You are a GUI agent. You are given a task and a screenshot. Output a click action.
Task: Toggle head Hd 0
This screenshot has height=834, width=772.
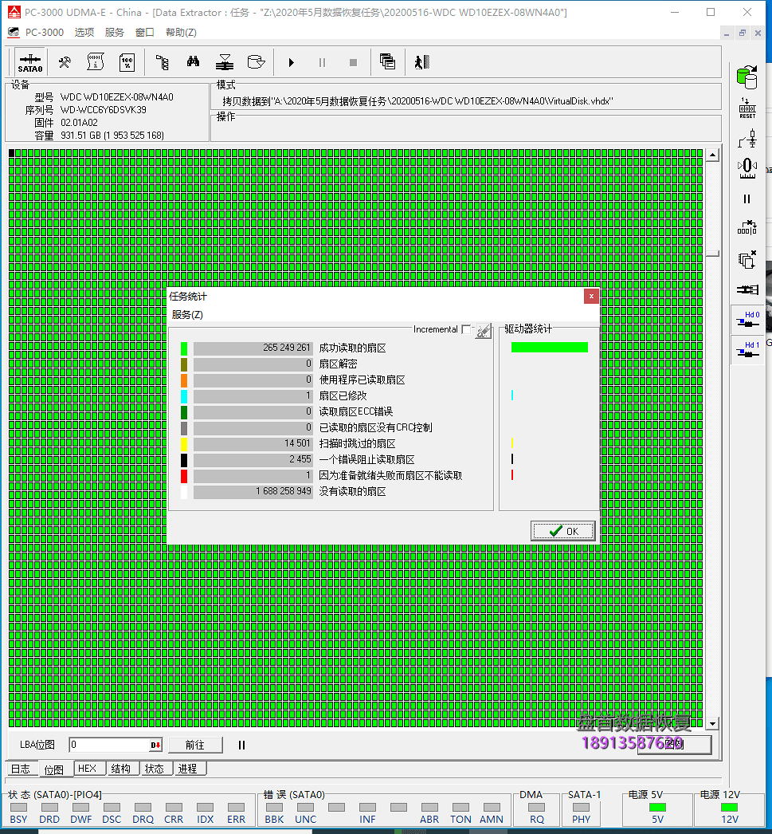point(748,319)
